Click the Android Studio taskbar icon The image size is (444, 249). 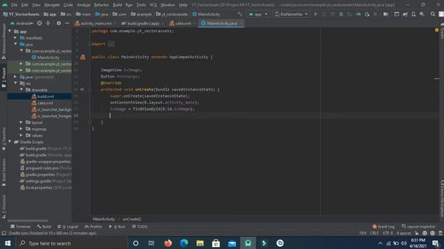click(x=248, y=243)
